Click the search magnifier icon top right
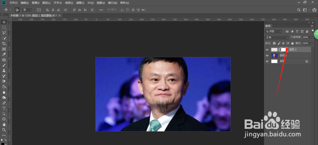This screenshot has height=145, width=318. point(299,10)
